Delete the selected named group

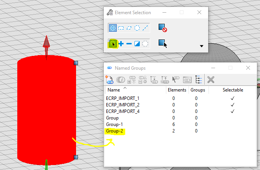click(x=211, y=80)
